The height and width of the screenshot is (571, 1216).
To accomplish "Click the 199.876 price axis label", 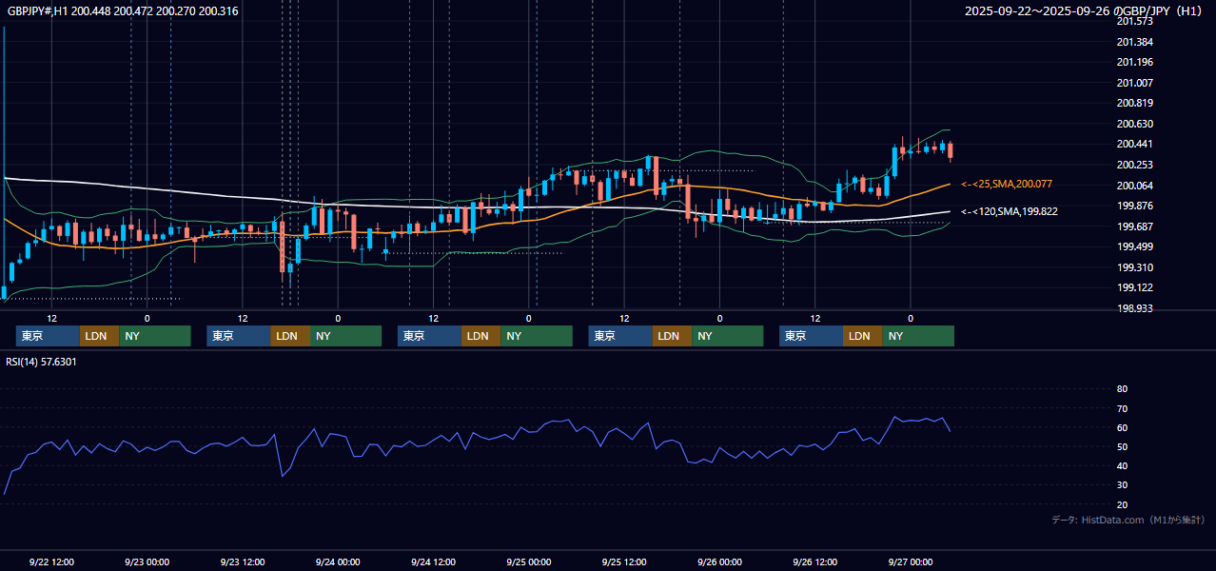I will click(1134, 206).
